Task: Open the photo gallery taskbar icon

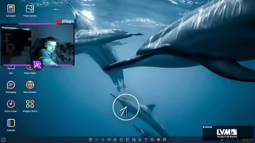Action: click(x=134, y=139)
